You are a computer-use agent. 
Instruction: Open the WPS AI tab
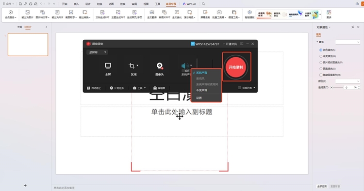[189, 4]
